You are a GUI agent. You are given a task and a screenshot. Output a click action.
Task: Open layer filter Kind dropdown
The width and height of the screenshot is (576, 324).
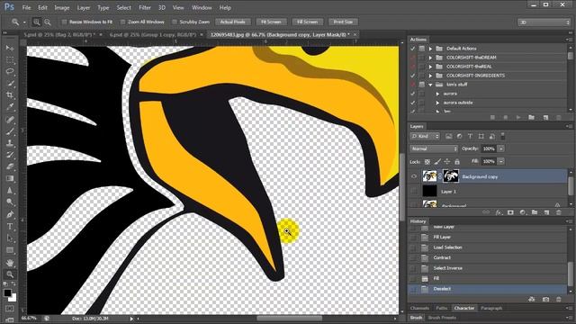click(425, 136)
